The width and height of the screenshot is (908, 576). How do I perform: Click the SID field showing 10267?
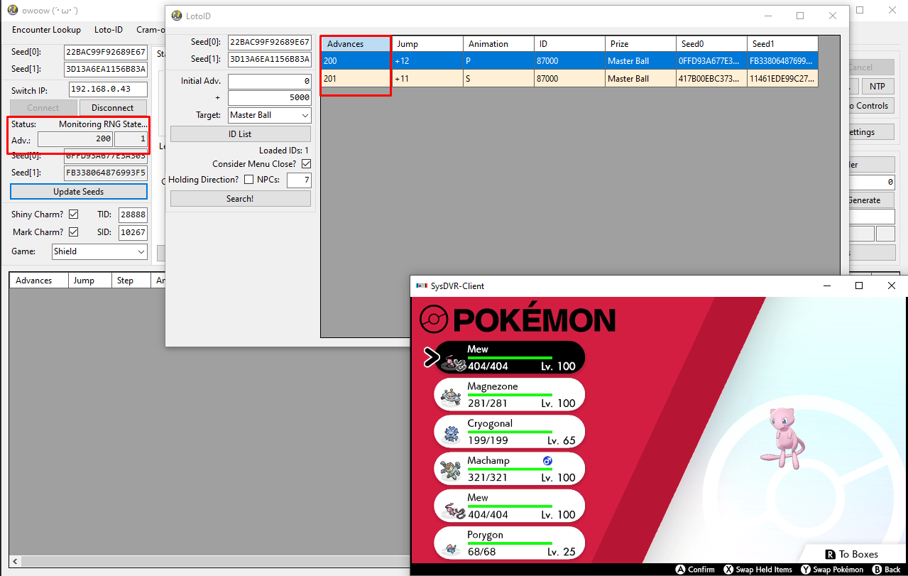[x=133, y=232]
